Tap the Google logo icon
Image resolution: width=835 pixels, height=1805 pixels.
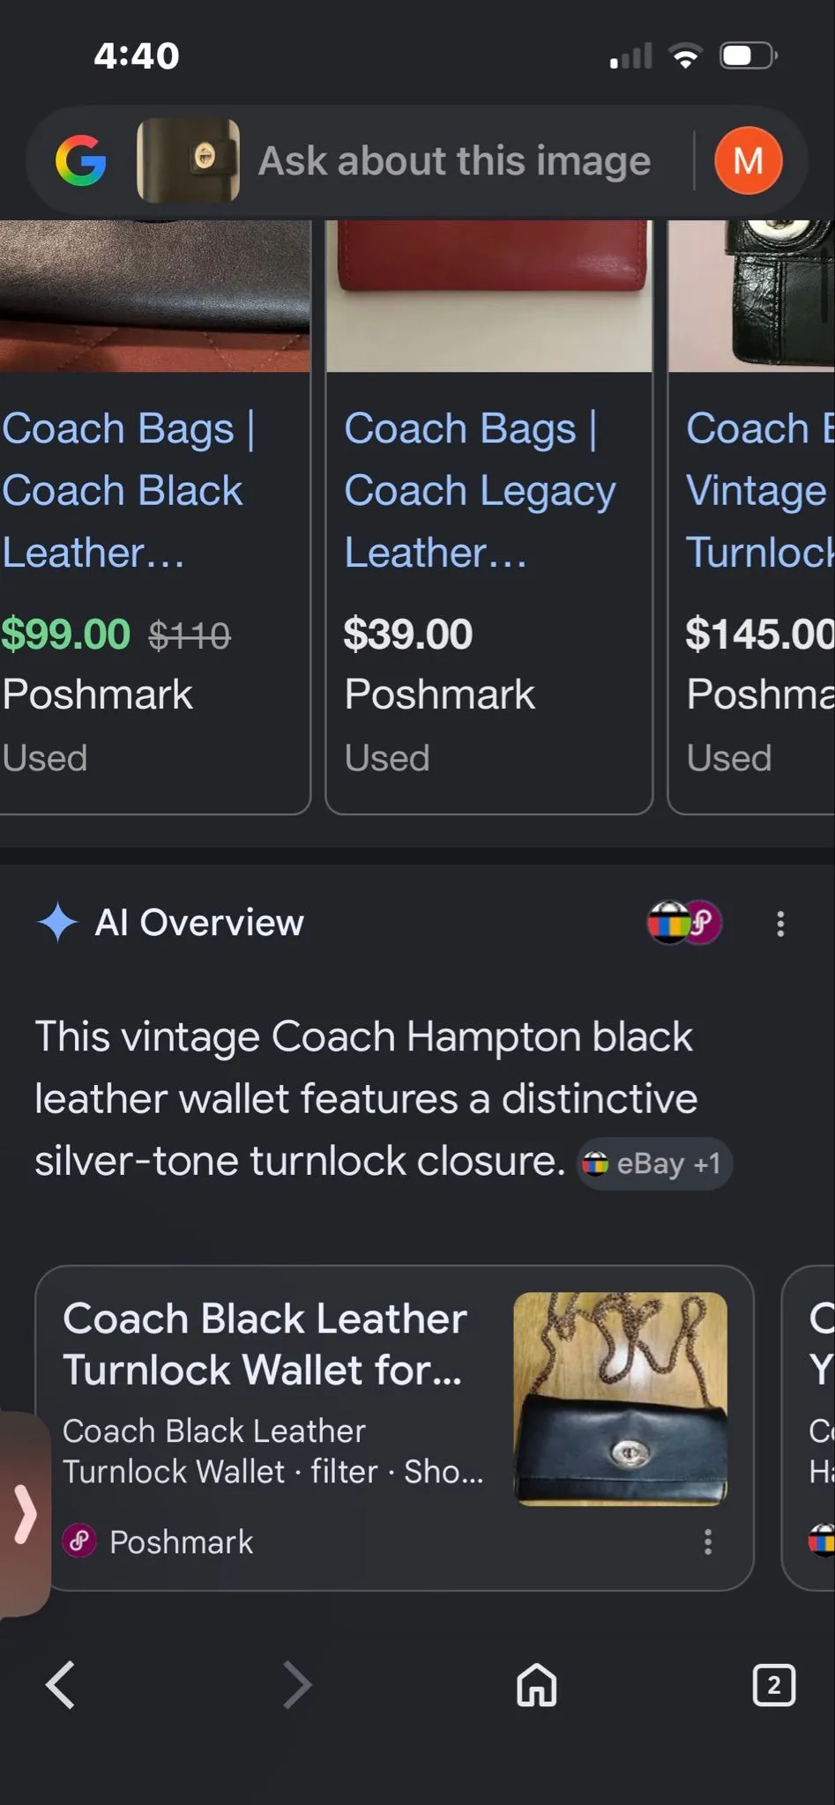pyautogui.click(x=81, y=160)
